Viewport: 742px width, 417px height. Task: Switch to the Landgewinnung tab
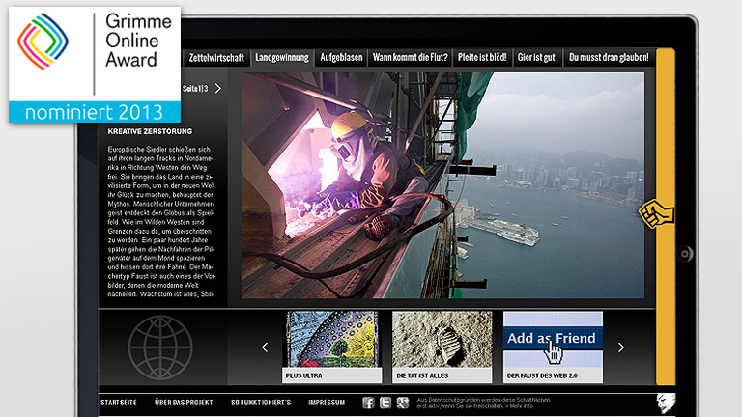(282, 58)
